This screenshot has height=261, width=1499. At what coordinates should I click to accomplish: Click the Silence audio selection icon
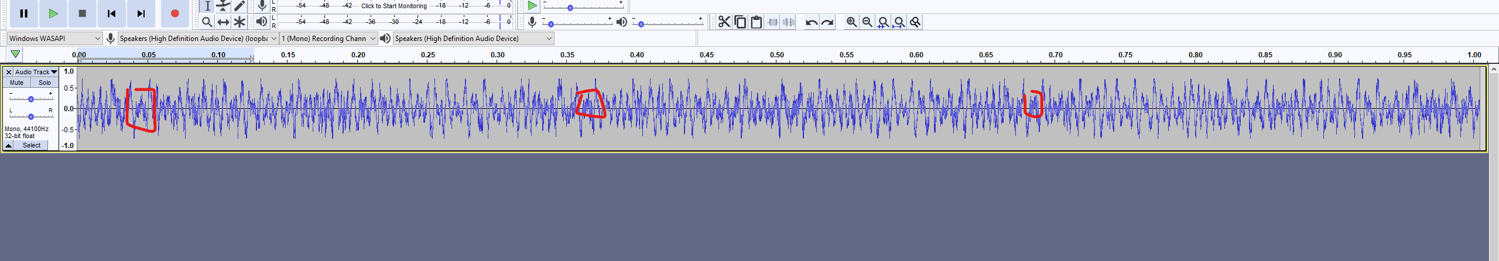tap(789, 22)
